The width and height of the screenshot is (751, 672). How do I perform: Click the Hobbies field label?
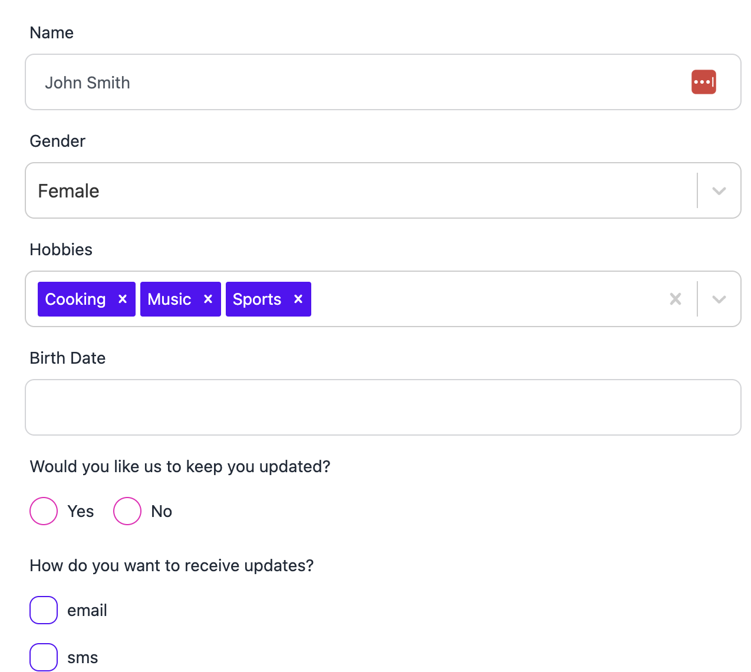pyautogui.click(x=61, y=249)
